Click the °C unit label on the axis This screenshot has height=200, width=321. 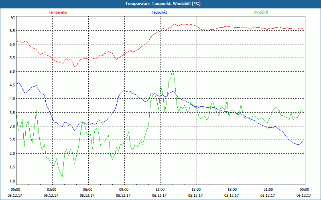(x=13, y=18)
